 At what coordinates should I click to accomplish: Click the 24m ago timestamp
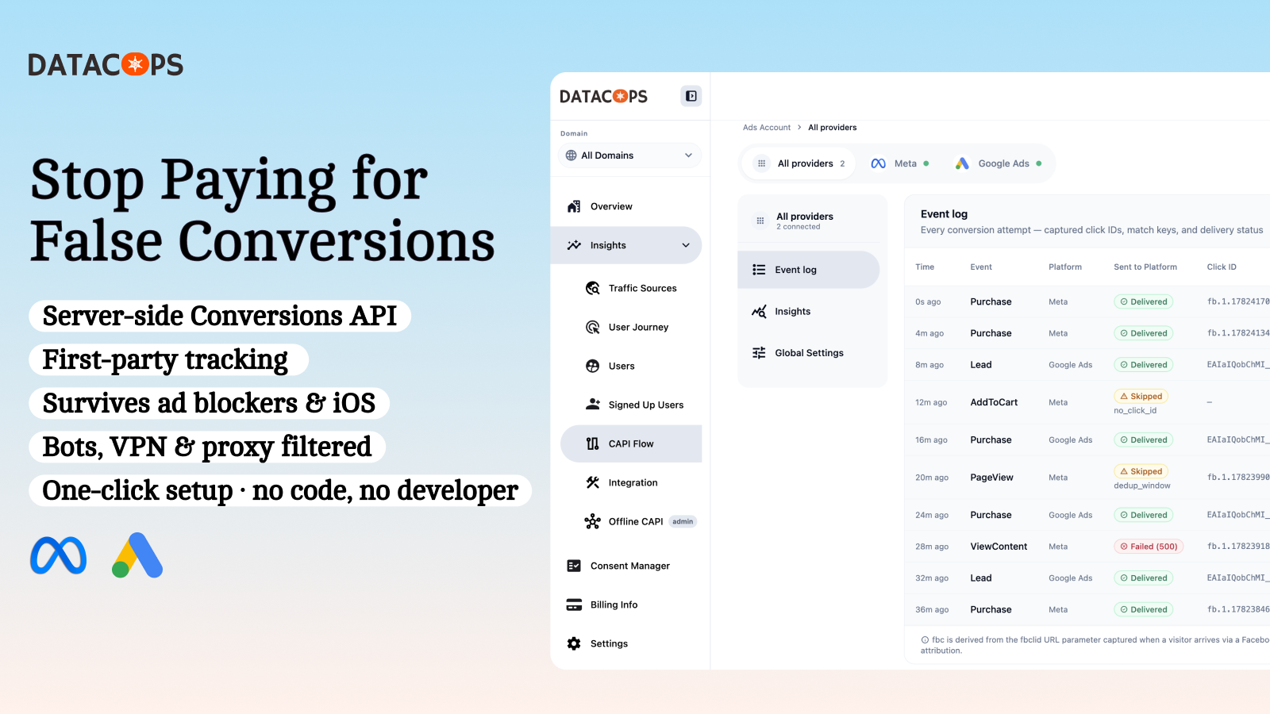(932, 515)
